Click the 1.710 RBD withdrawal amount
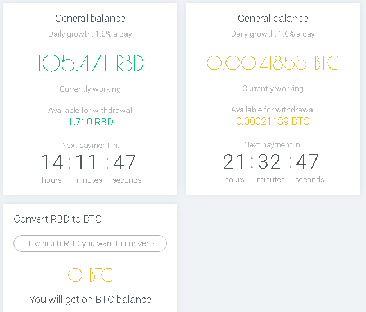This screenshot has height=312, width=366. click(x=91, y=122)
